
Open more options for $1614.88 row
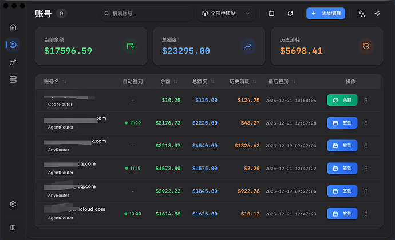[366, 214]
